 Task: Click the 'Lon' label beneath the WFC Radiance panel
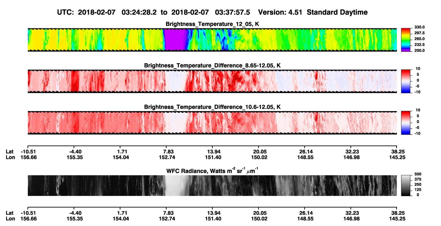10,219
